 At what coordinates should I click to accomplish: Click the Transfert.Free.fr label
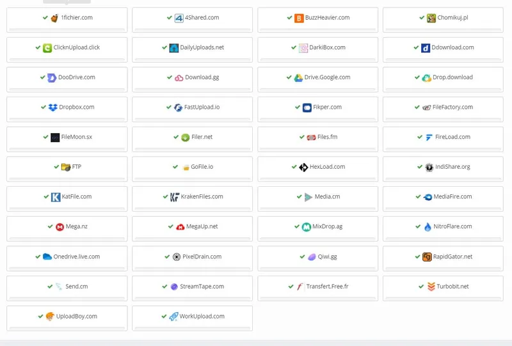pyautogui.click(x=327, y=287)
